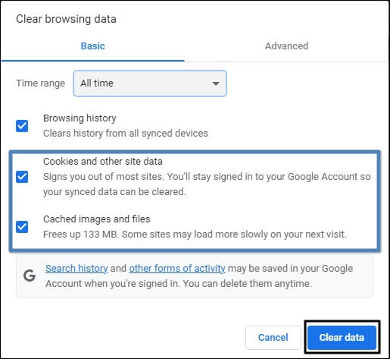Uncheck Cached images and files checkbox

[22, 227]
